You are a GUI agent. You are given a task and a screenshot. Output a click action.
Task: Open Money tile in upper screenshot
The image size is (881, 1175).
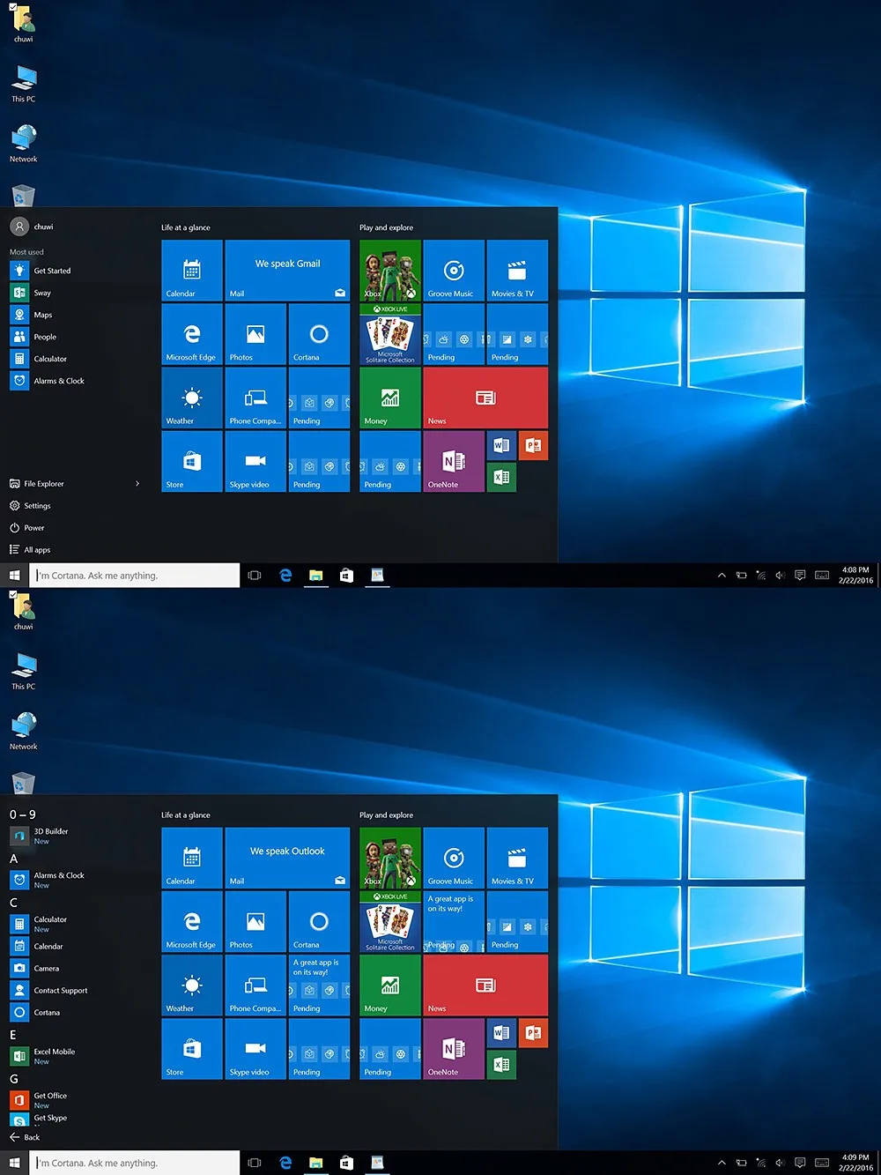[390, 398]
